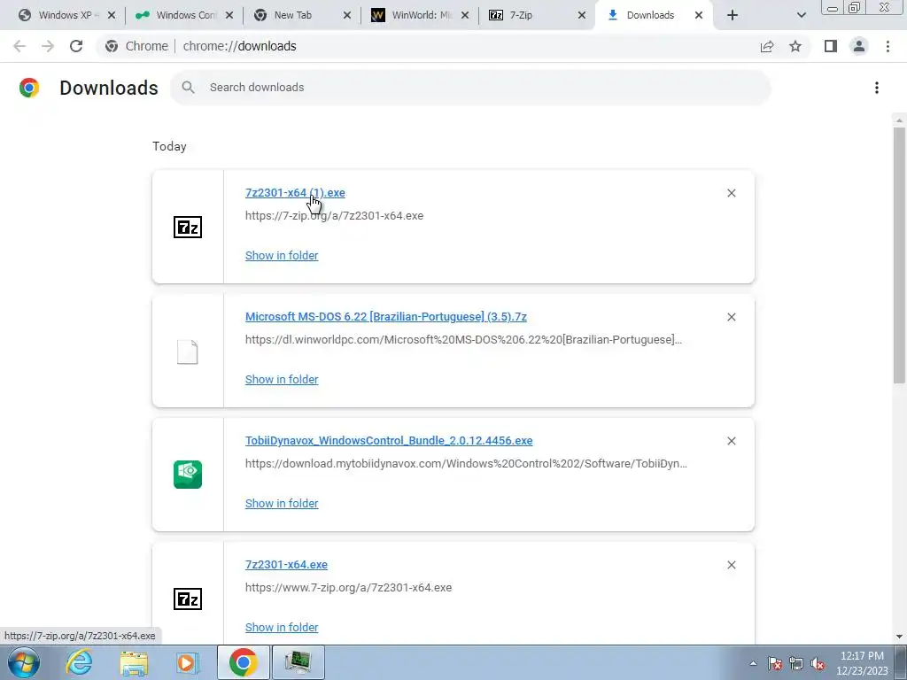The image size is (907, 680).
Task: Open the Windows Start menu
Action: coord(24,662)
